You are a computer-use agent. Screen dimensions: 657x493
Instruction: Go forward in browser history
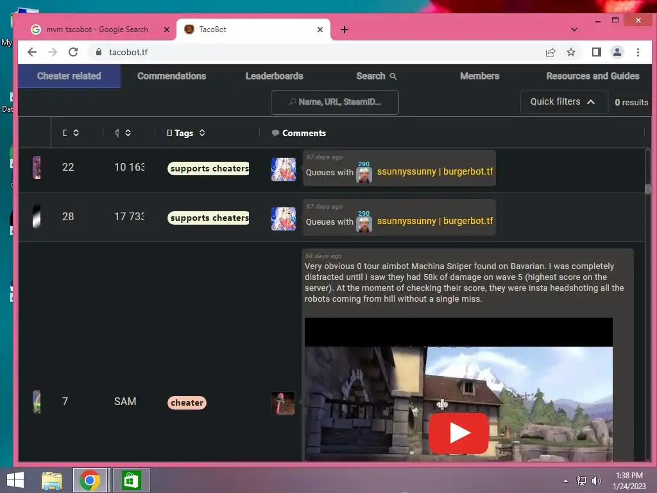[53, 52]
